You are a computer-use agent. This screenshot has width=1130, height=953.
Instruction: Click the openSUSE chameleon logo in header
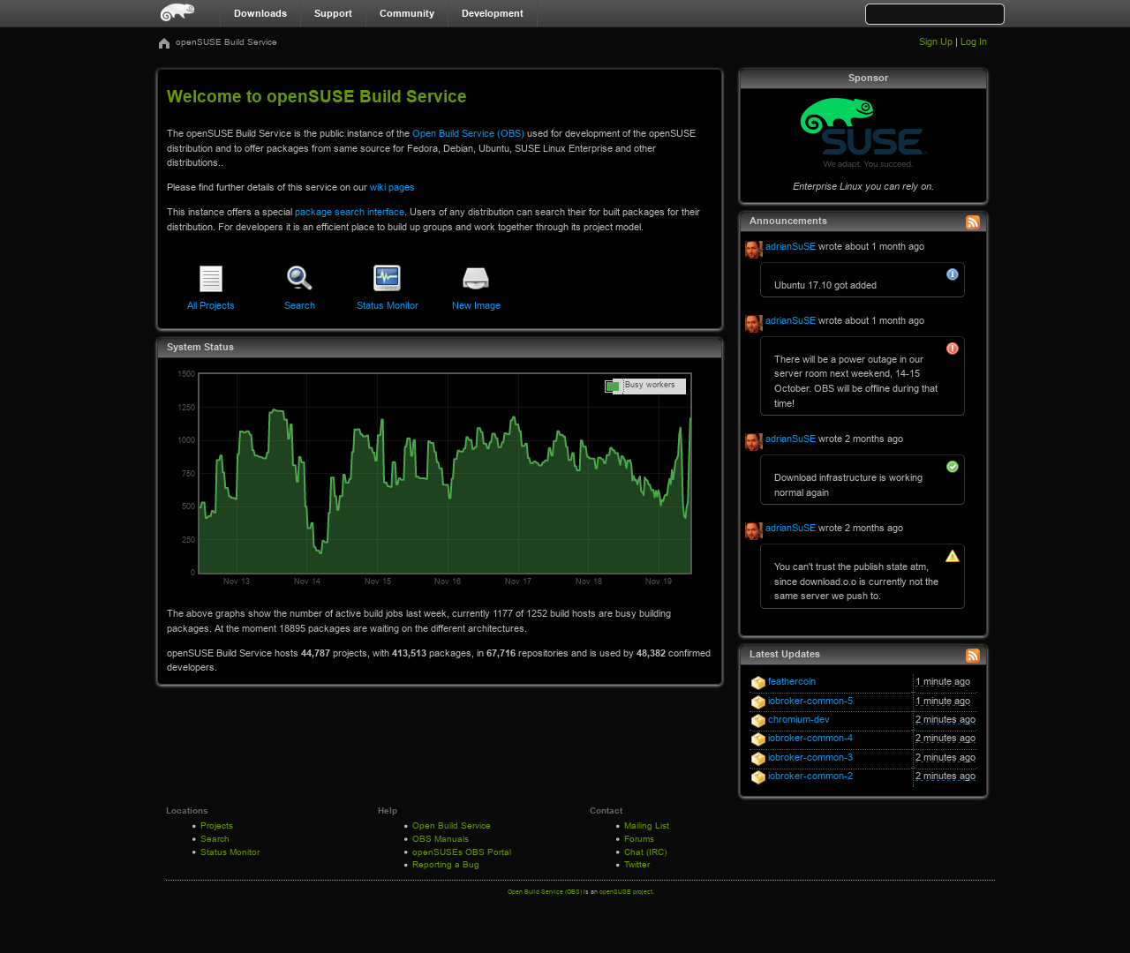(x=177, y=12)
